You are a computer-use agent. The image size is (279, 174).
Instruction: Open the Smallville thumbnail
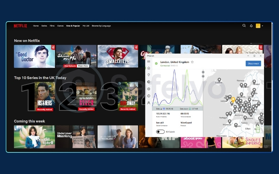coord(118,56)
